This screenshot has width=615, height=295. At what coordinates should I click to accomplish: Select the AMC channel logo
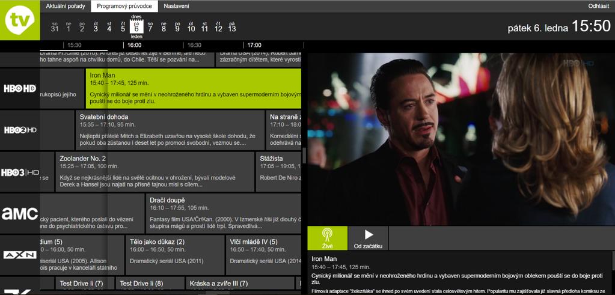[x=20, y=214]
